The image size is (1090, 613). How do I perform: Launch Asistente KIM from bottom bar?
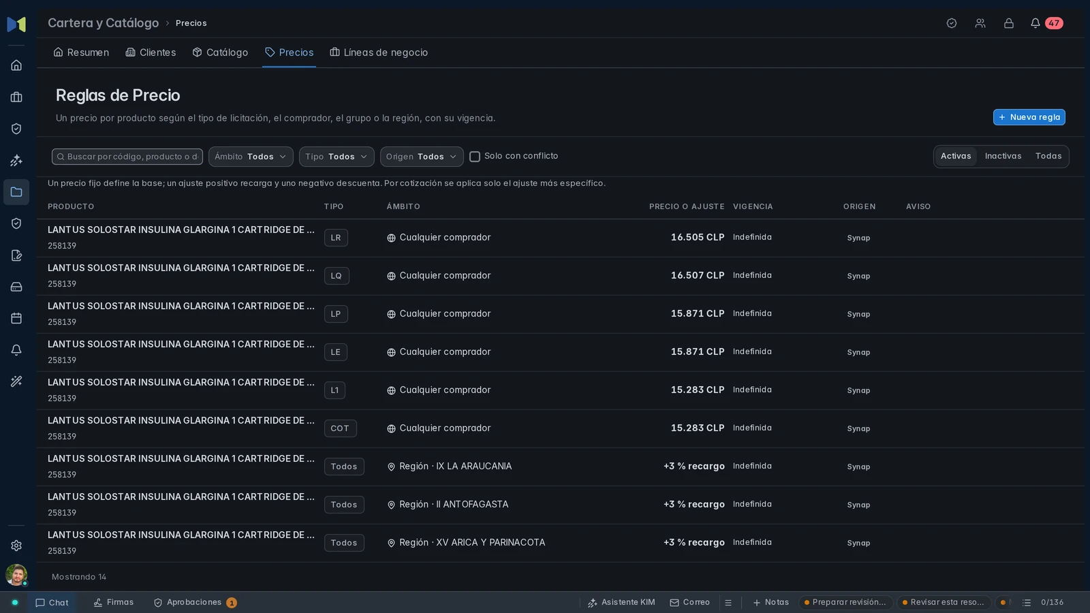point(621,603)
